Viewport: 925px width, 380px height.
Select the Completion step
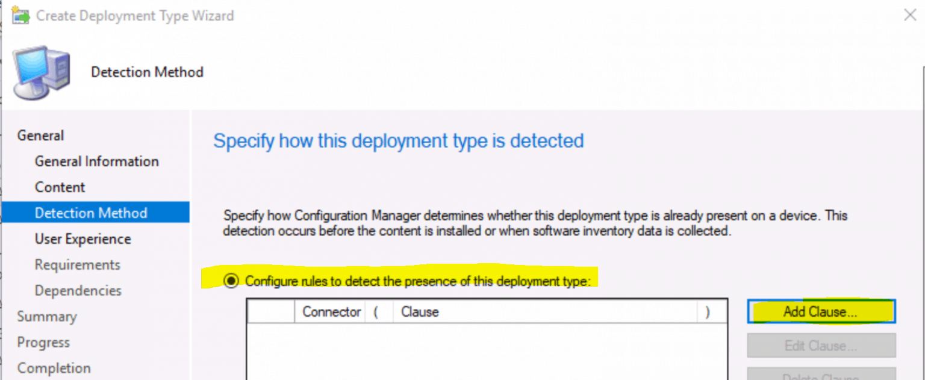click(x=54, y=368)
